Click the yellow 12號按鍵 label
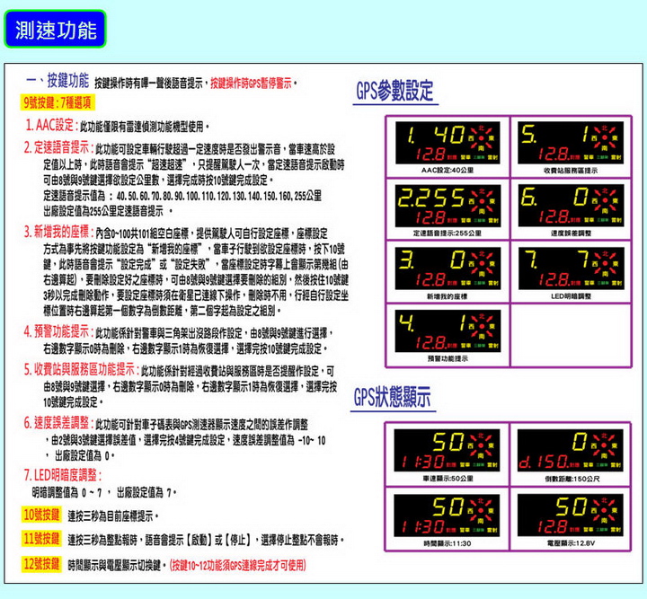 click(x=41, y=564)
